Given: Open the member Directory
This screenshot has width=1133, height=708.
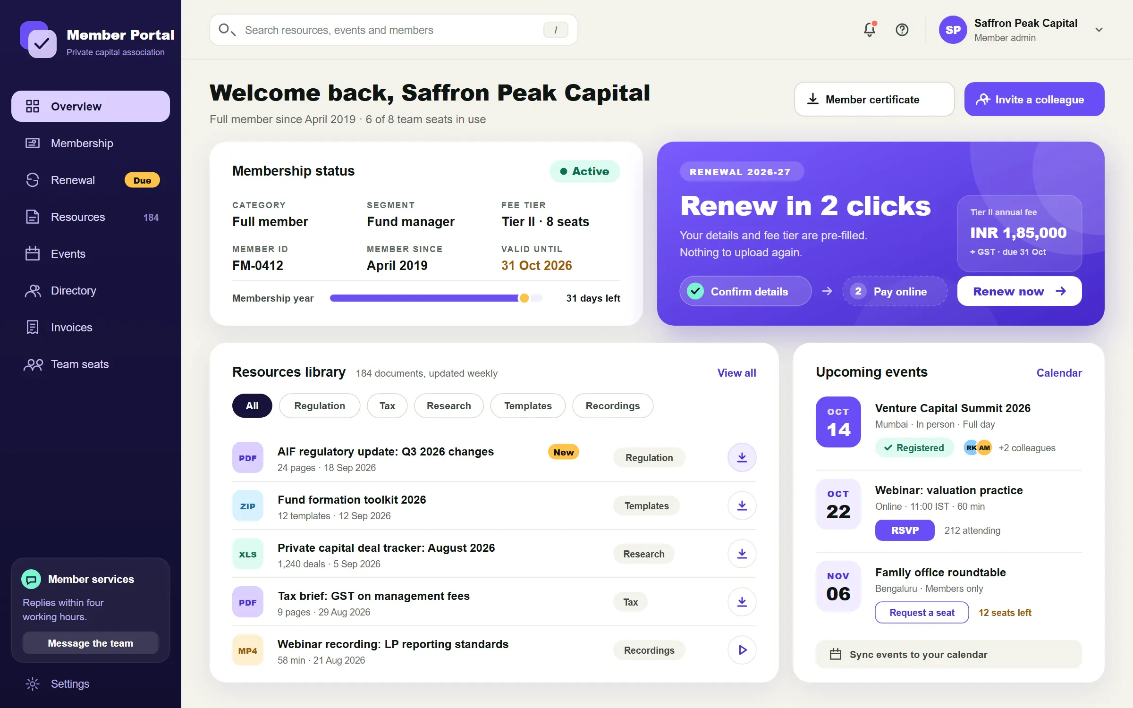Looking at the screenshot, I should pos(91,290).
